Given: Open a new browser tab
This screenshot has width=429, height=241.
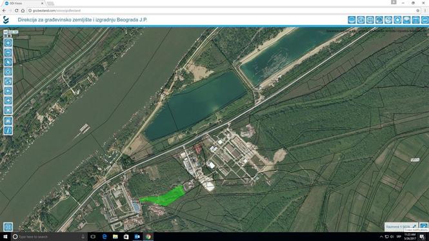Looking at the screenshot, I should tap(50, 4).
